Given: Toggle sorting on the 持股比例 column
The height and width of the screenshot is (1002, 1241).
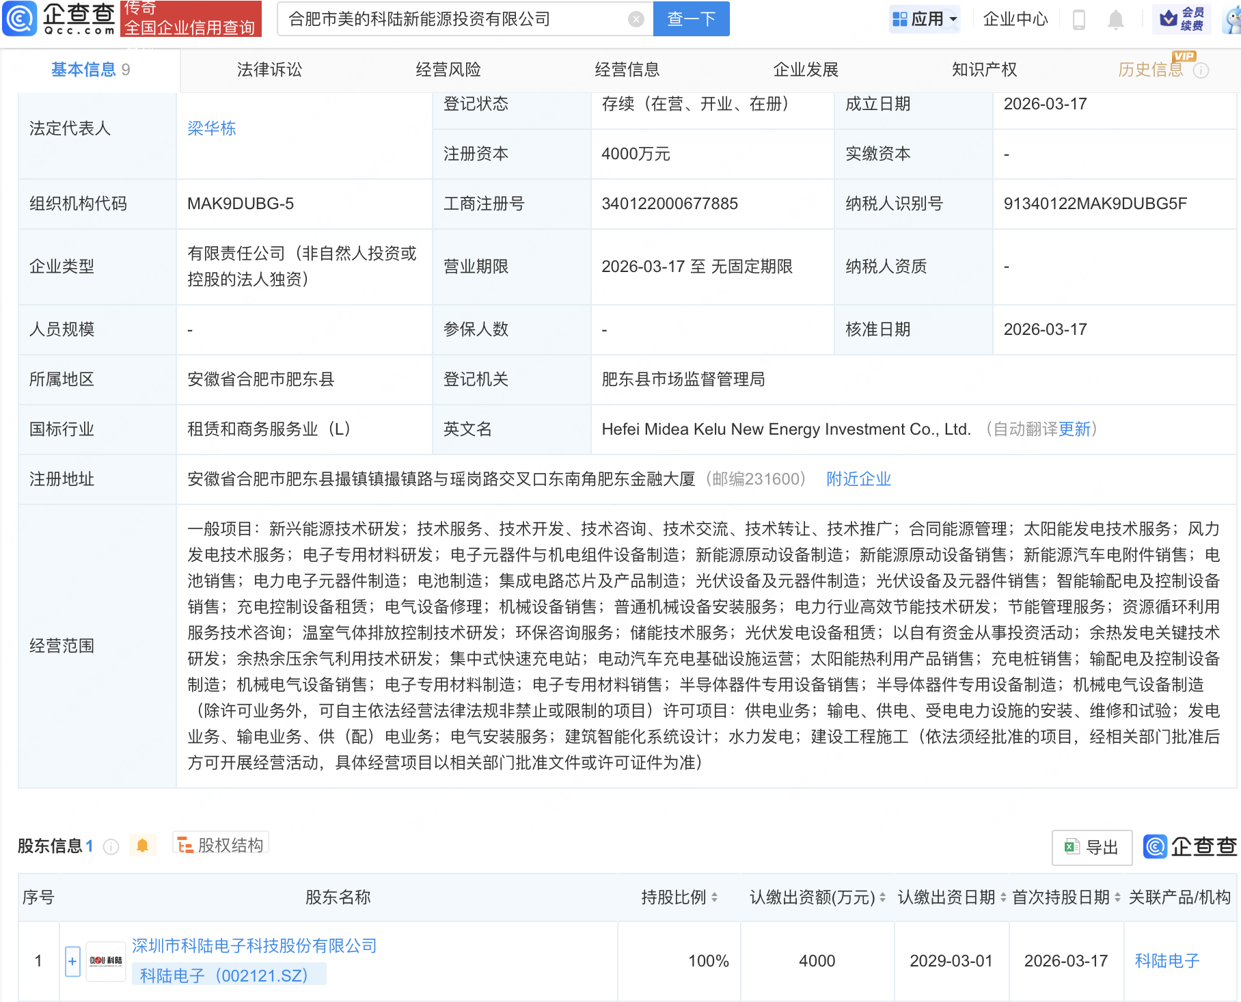Looking at the screenshot, I should point(714,897).
